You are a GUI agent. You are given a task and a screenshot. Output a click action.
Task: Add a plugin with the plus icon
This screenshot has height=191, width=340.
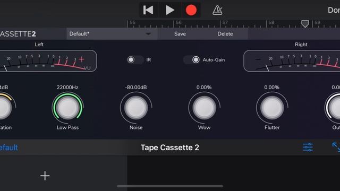point(45,176)
